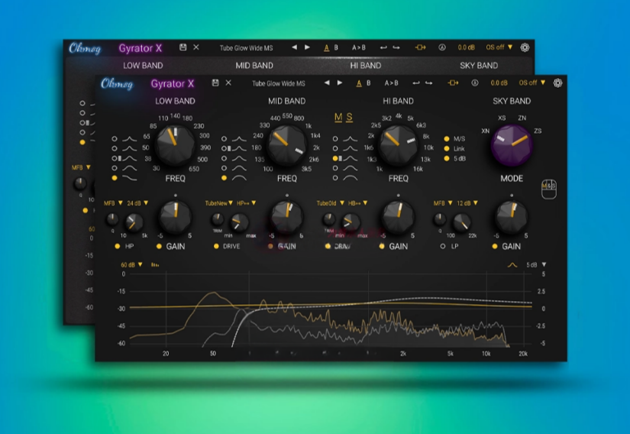The image size is (630, 434).
Task: Toggle Sky Band GAIN on/off
Action: [495, 246]
